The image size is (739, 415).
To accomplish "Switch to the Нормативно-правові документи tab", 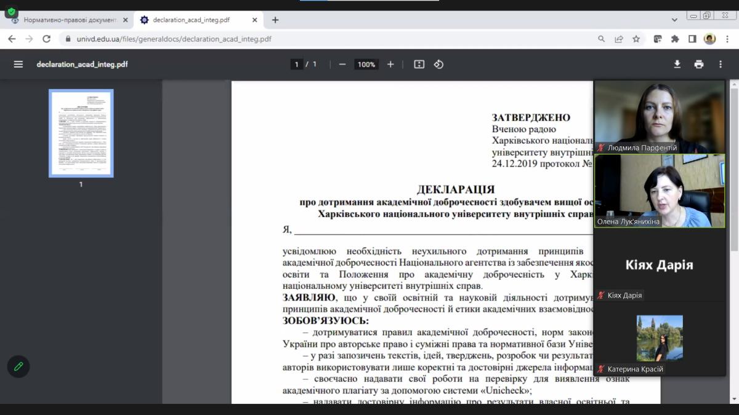I will [68, 20].
